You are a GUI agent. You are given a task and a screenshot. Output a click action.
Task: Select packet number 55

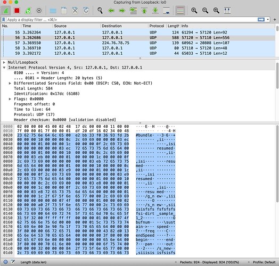(x=138, y=32)
